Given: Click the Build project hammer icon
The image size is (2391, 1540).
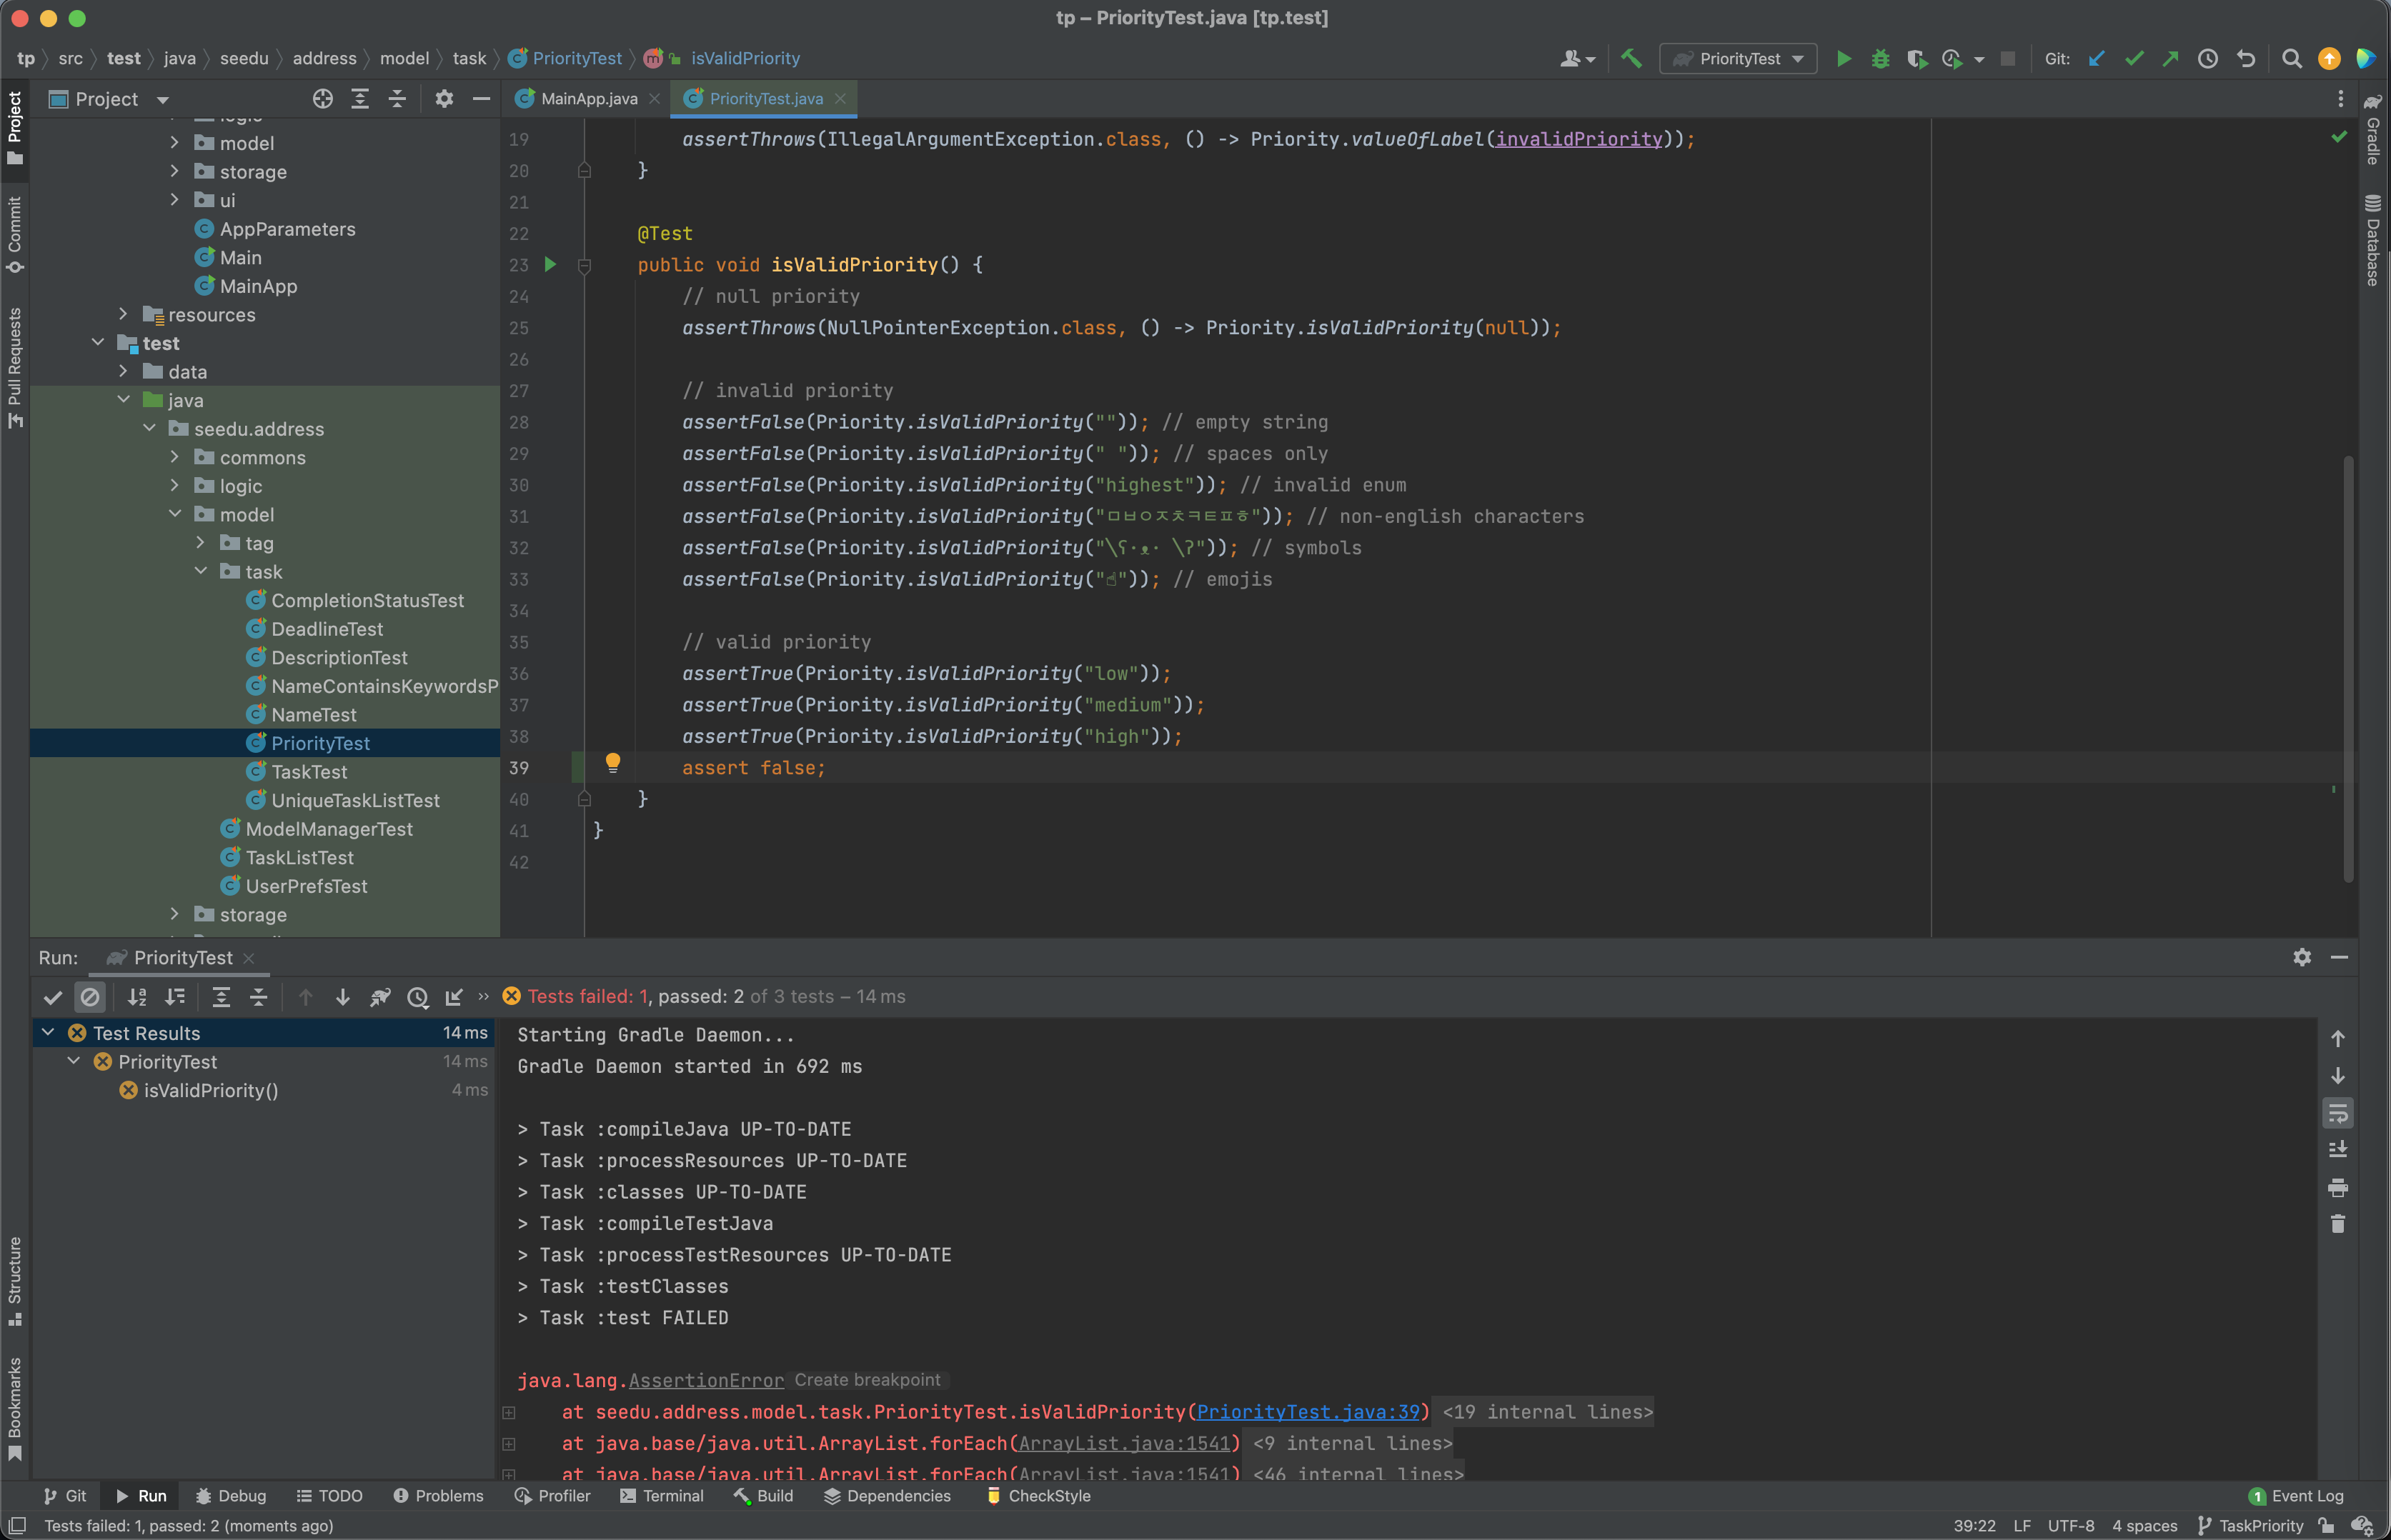Looking at the screenshot, I should click(x=1631, y=59).
